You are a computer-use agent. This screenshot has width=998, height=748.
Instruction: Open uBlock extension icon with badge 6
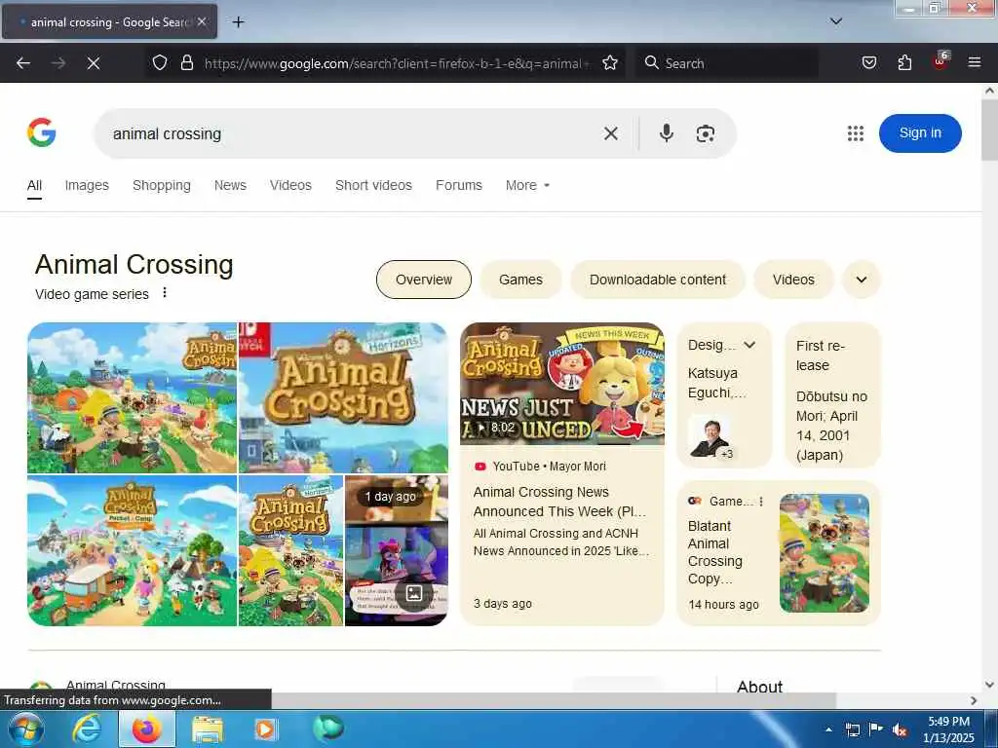(940, 61)
